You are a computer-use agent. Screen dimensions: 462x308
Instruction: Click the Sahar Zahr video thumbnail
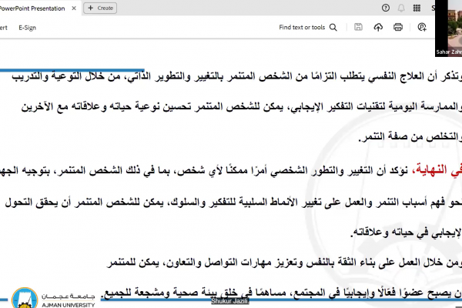pyautogui.click(x=448, y=22)
